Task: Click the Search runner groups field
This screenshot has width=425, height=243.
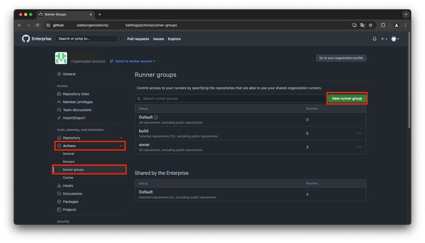Action: 228,99
